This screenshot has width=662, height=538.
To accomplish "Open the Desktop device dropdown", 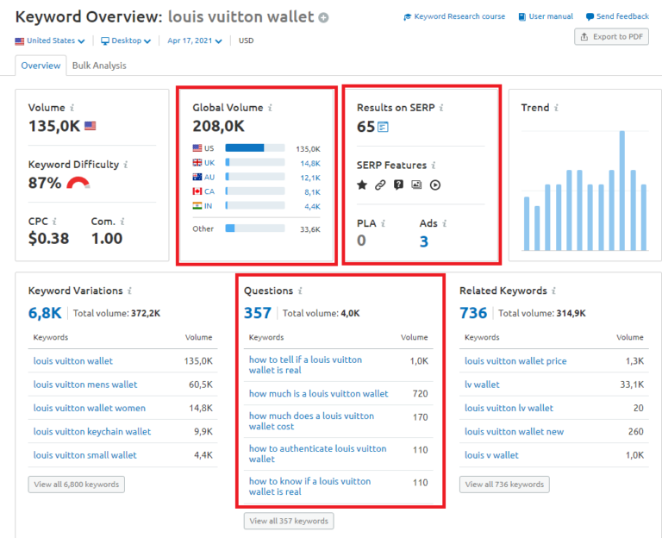I will 126,41.
